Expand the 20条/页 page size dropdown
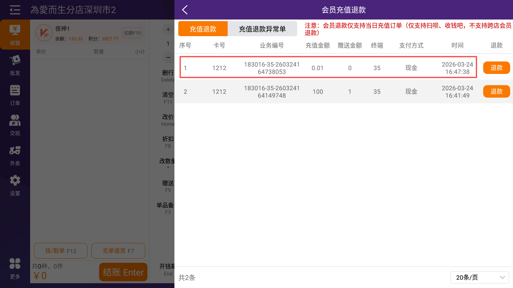The height and width of the screenshot is (288, 513). [479, 277]
